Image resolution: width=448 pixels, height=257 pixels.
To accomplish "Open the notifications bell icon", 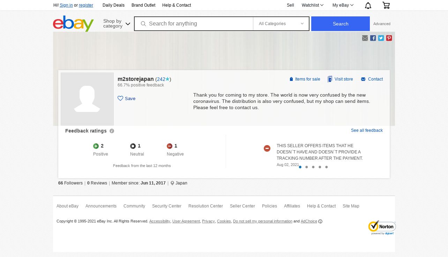I will (x=368, y=5).
